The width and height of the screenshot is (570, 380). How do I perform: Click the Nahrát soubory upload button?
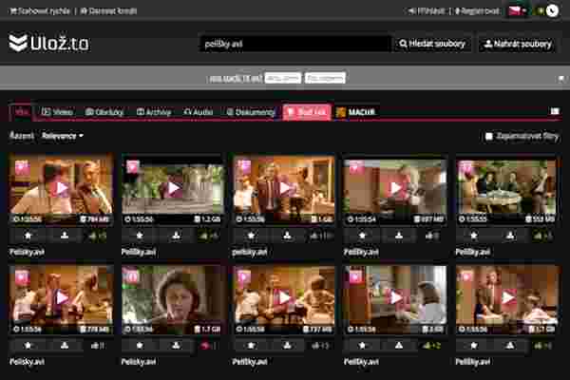pos(518,44)
